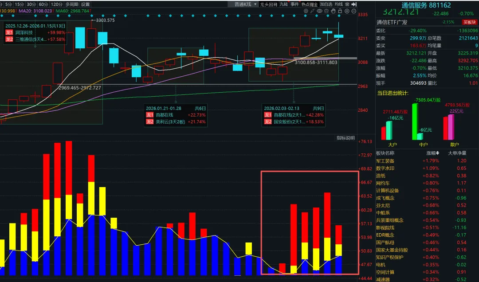Click the 3100.858-3111.803 gap range label
The height and width of the screenshot is (282, 479).
coord(316,63)
